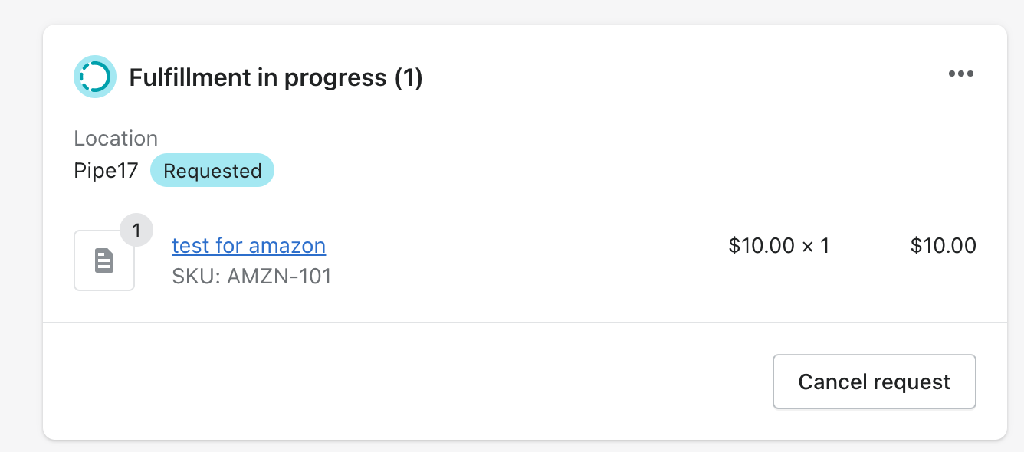Select the Pipe17 location name
The height and width of the screenshot is (452, 1024).
106,171
